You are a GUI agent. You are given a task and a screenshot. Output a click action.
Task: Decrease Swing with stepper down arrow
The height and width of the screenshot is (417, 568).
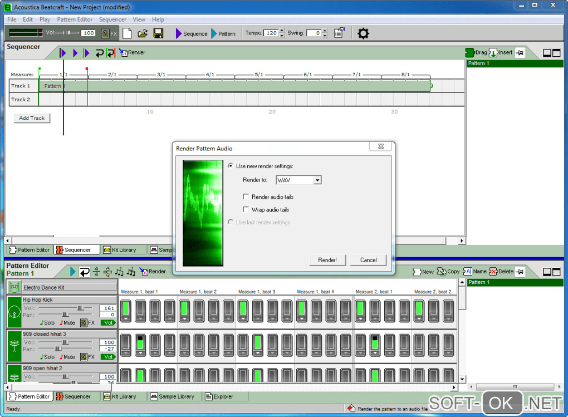325,36
